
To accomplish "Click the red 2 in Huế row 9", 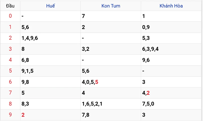I will [23, 115].
